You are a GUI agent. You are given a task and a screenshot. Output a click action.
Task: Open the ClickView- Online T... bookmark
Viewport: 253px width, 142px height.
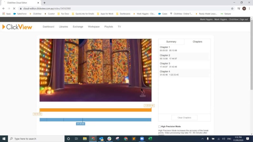pos(181,14)
